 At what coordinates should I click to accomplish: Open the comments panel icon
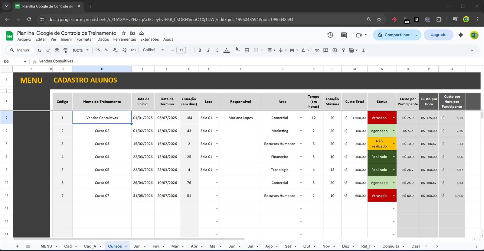344,35
